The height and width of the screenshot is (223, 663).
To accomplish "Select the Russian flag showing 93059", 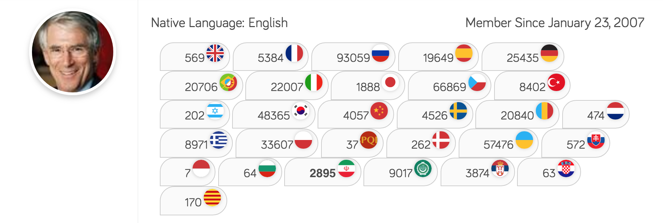I will pos(381,54).
